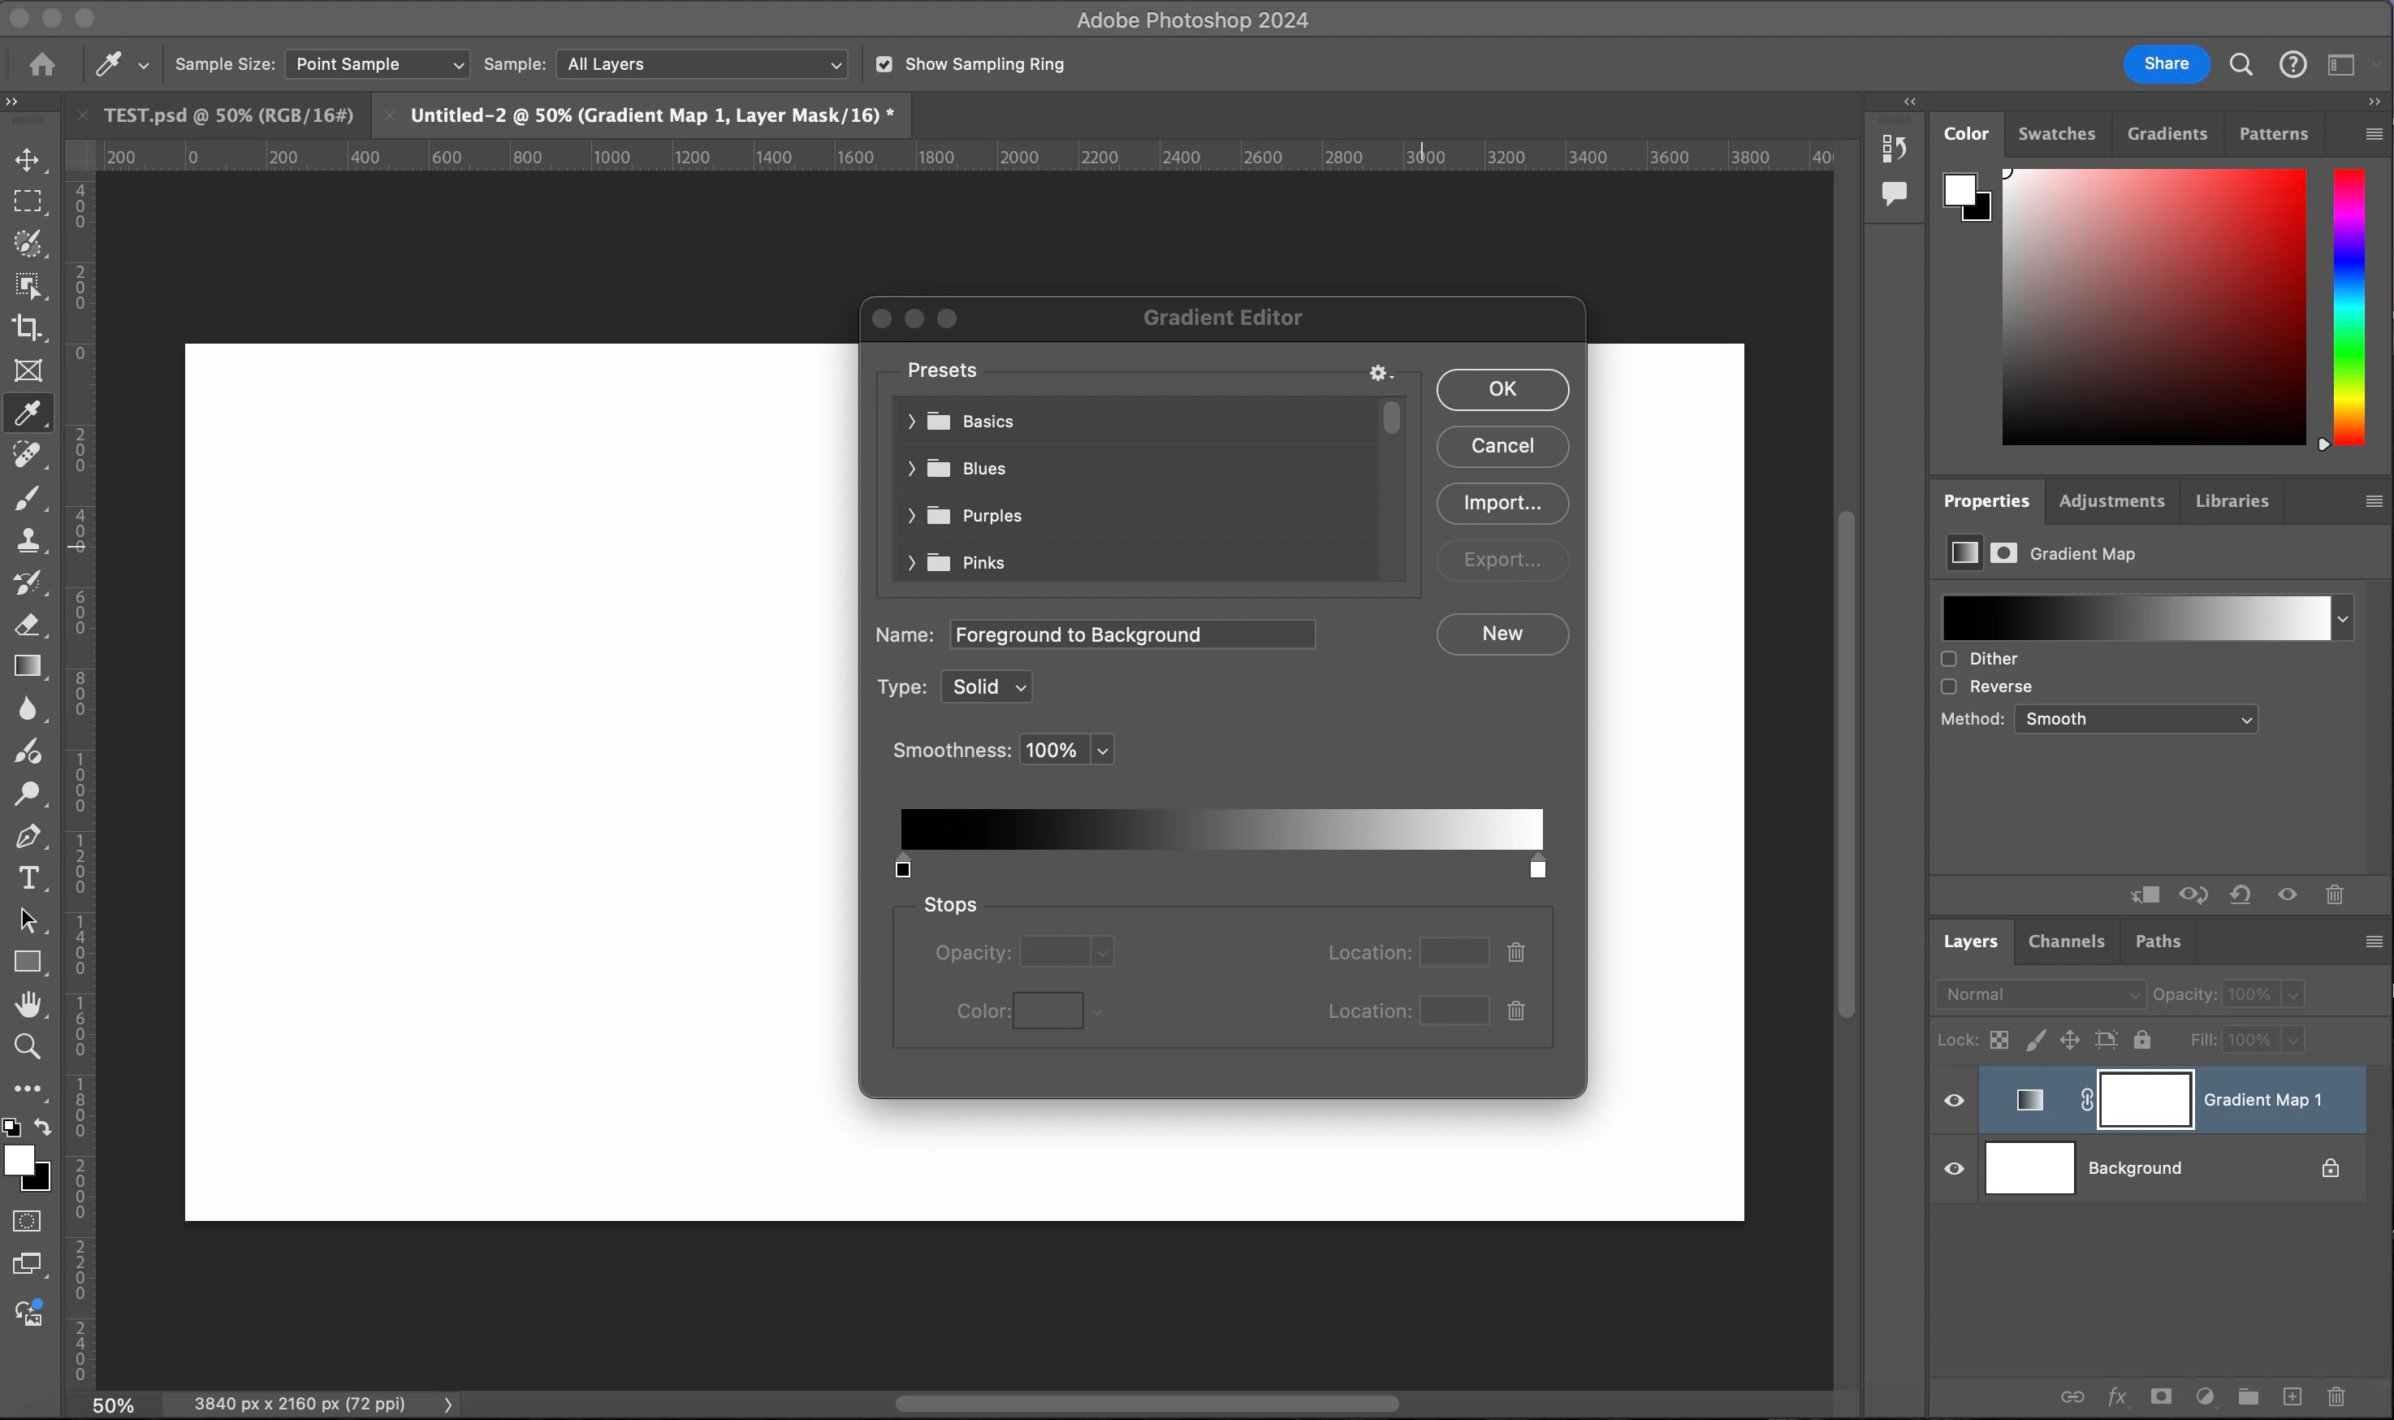Pick the Hand tool
Image resolution: width=2394 pixels, height=1420 pixels.
pyautogui.click(x=28, y=1005)
